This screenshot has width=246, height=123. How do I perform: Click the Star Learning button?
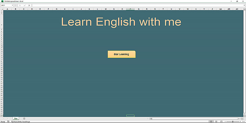(x=121, y=54)
